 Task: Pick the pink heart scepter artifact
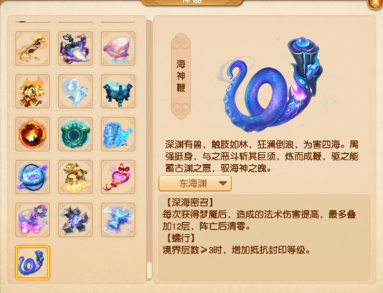[118, 177]
